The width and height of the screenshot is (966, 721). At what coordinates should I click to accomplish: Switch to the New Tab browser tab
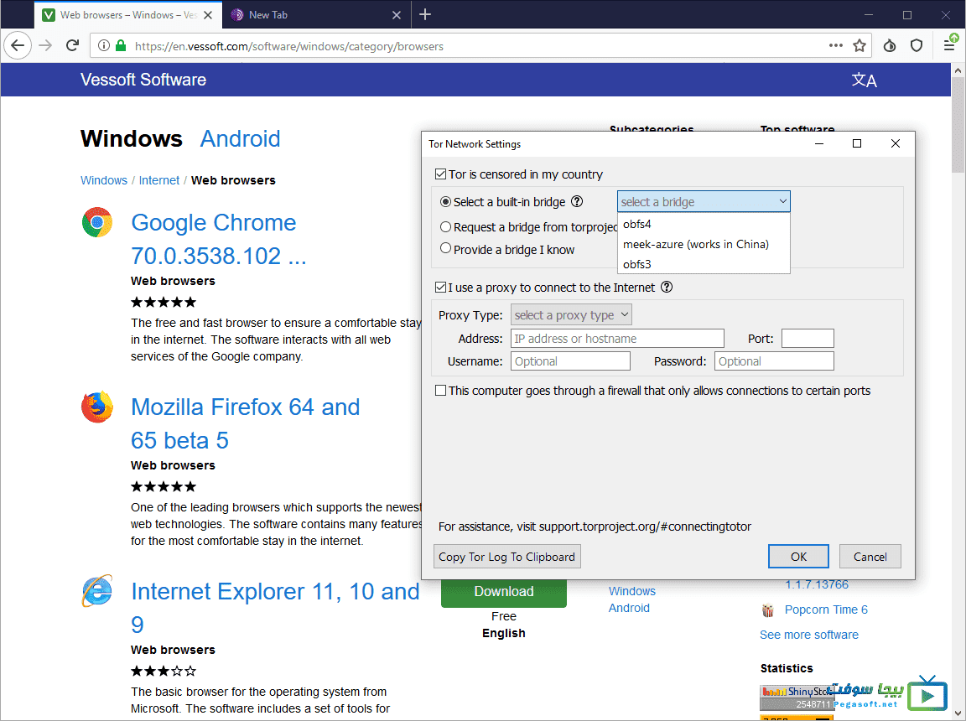click(315, 15)
